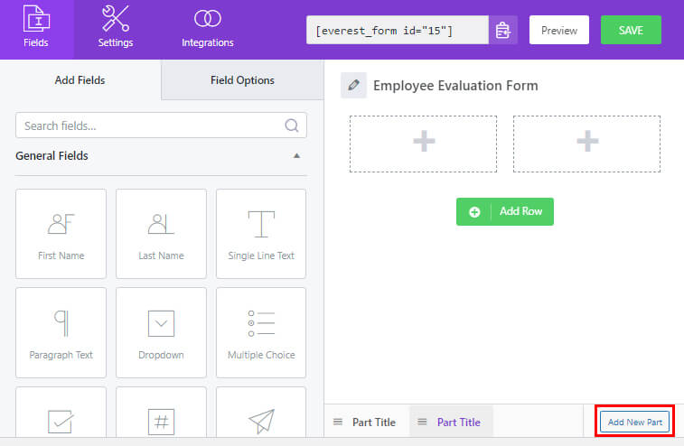Open the Settings wrench icon
Image resolution: width=684 pixels, height=446 pixels.
point(115,19)
